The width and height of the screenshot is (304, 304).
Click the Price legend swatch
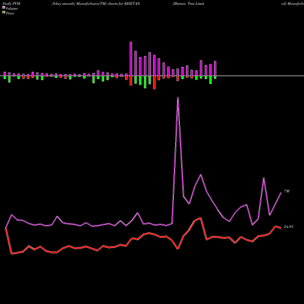(x=4, y=12)
